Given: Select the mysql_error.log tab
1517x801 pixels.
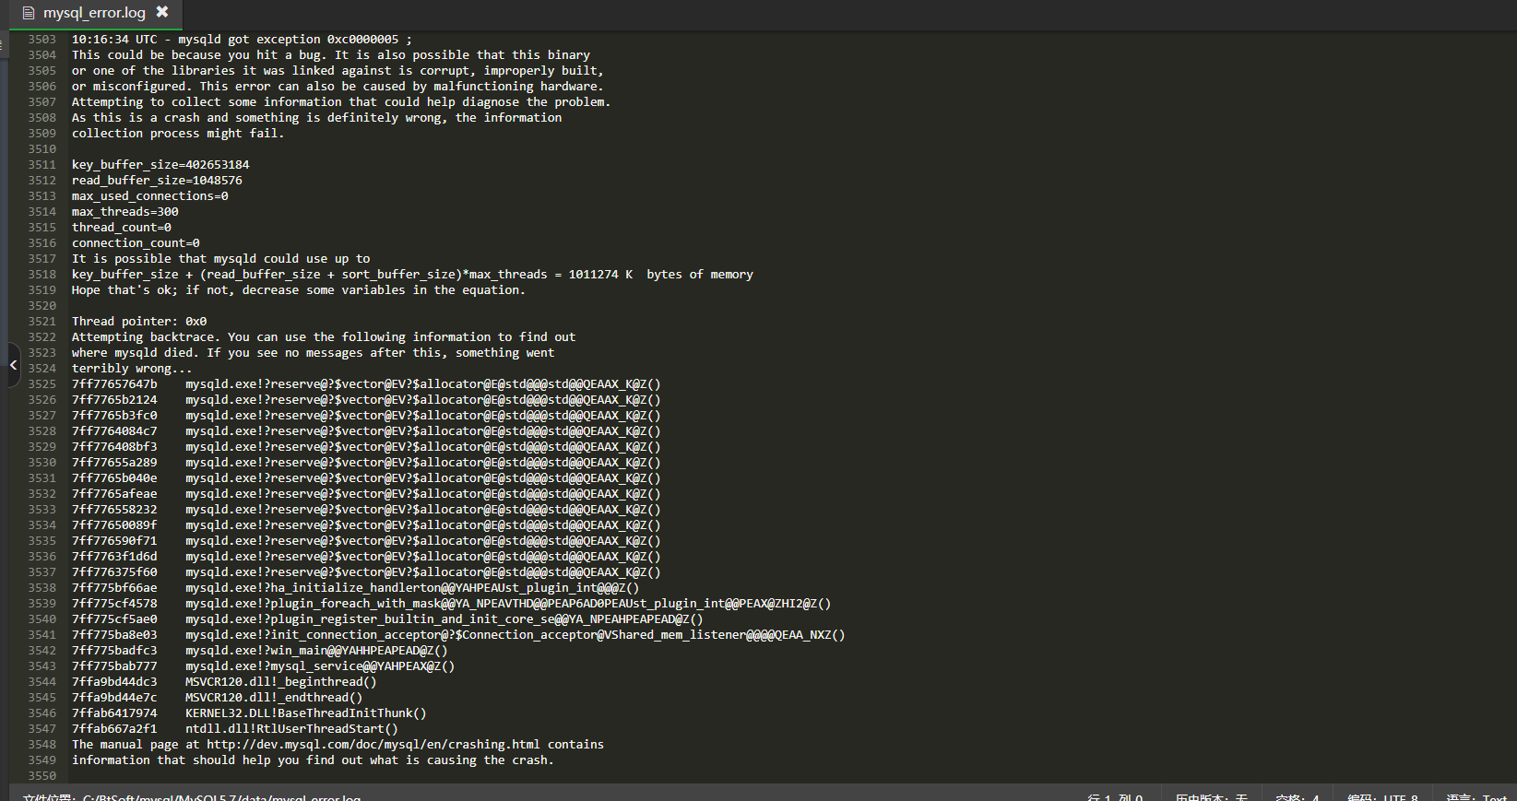Looking at the screenshot, I should click(x=95, y=14).
